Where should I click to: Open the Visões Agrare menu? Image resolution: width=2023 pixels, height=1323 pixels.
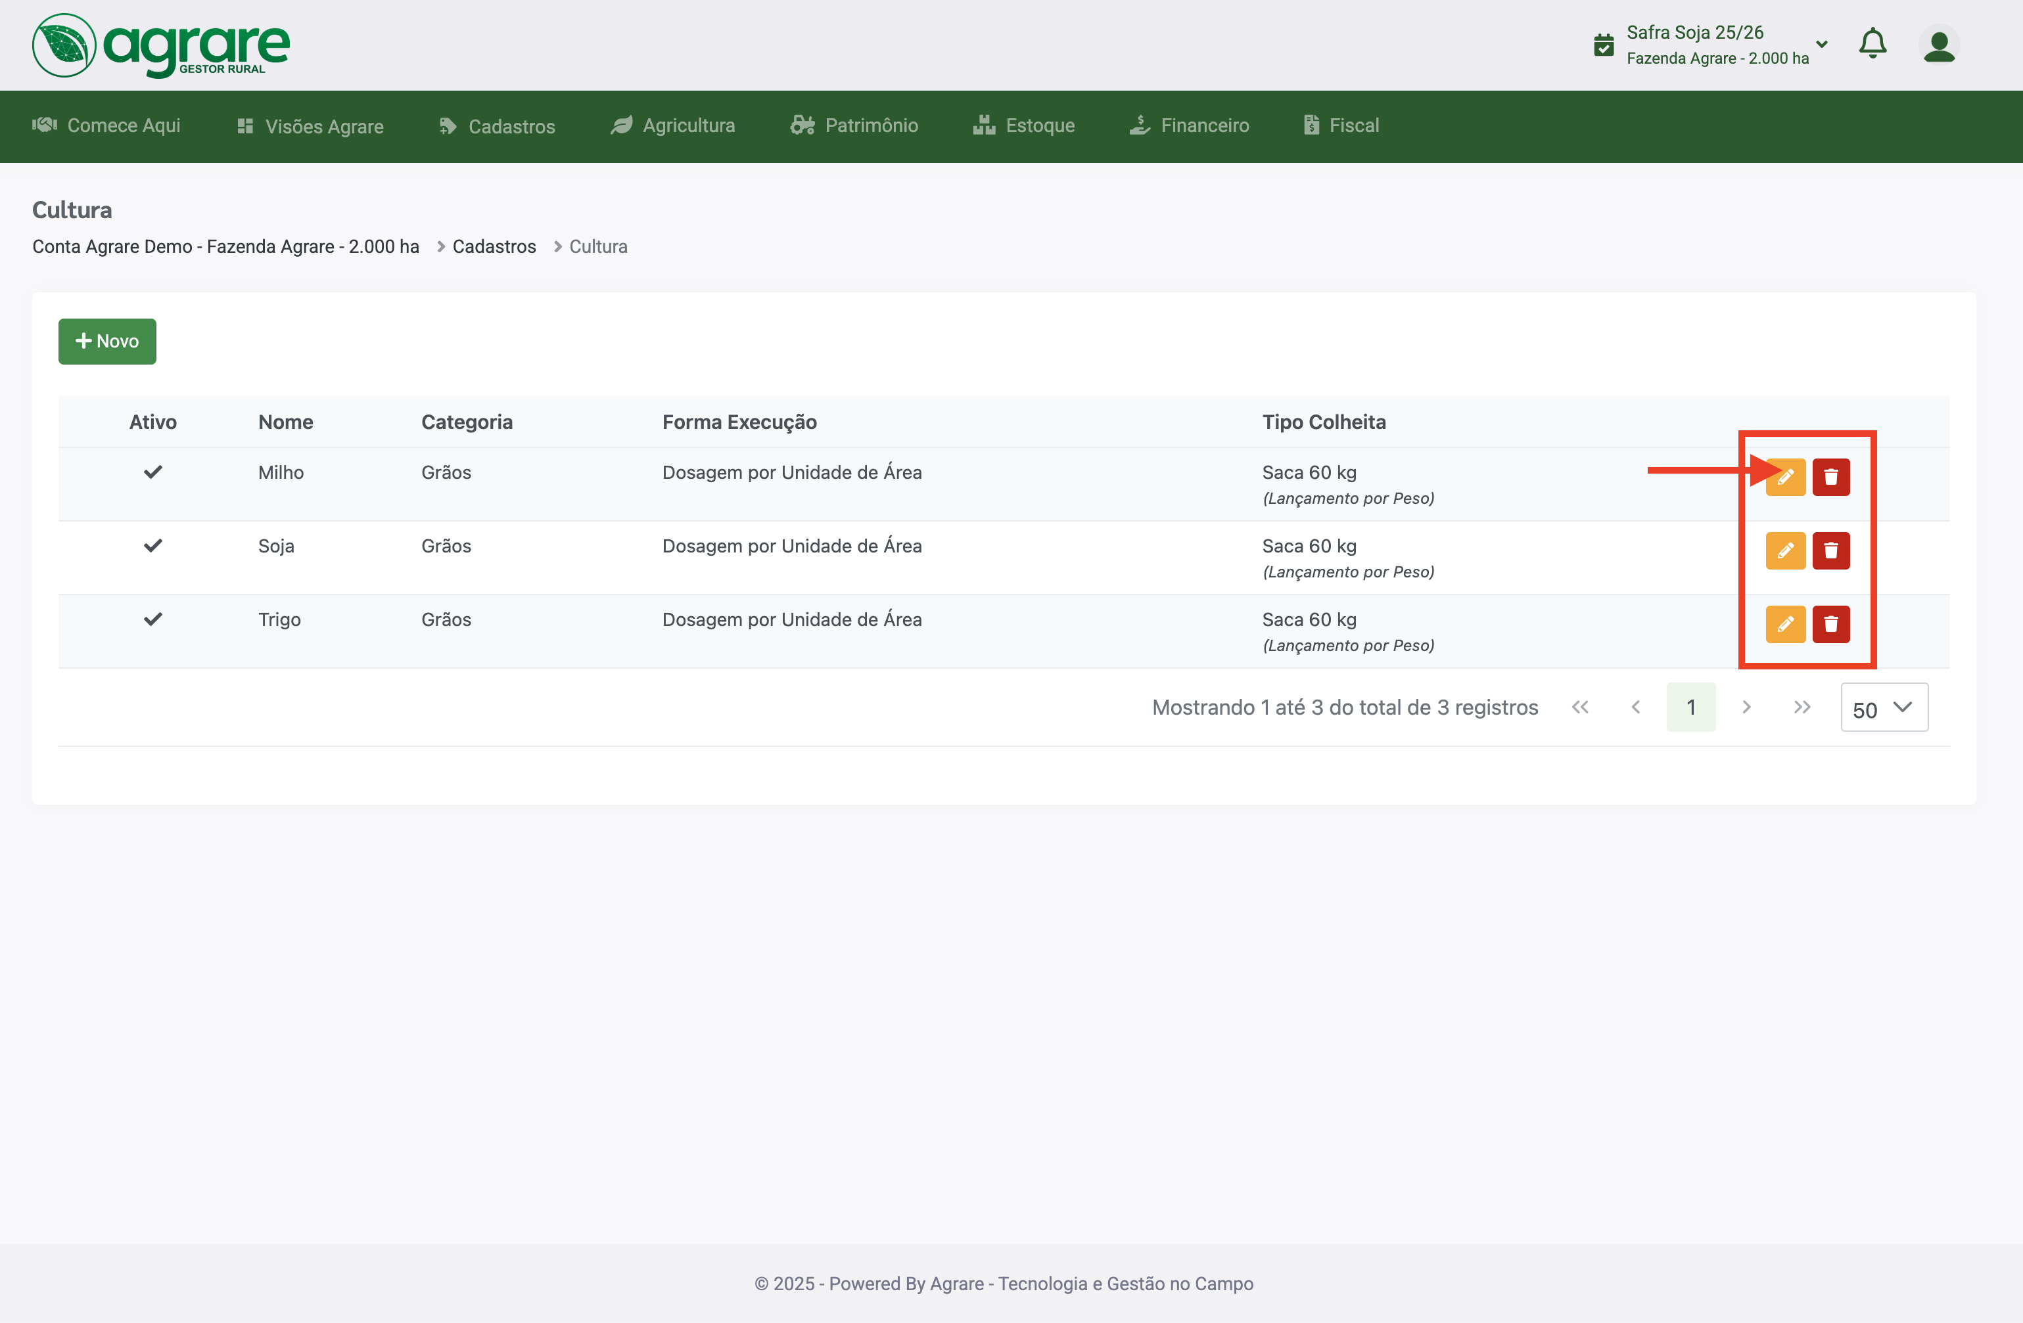click(310, 127)
